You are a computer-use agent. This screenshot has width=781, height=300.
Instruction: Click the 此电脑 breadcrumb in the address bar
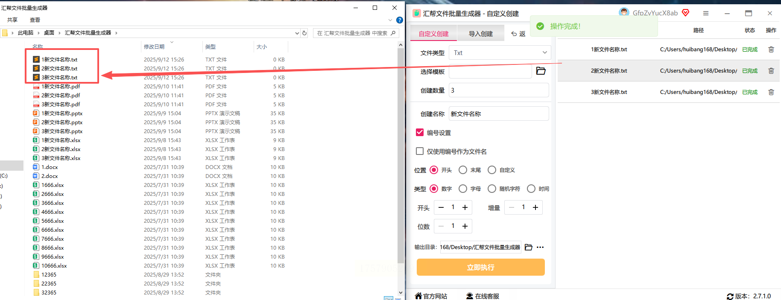26,33
